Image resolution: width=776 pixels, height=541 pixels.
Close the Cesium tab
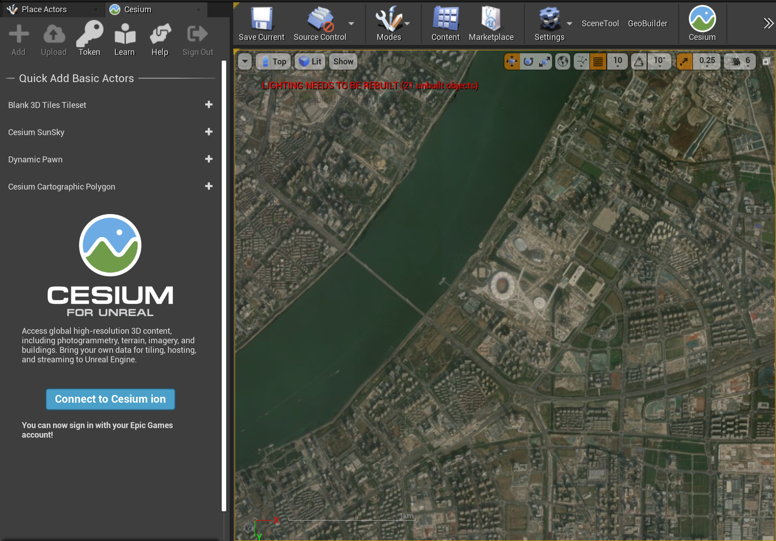click(199, 10)
